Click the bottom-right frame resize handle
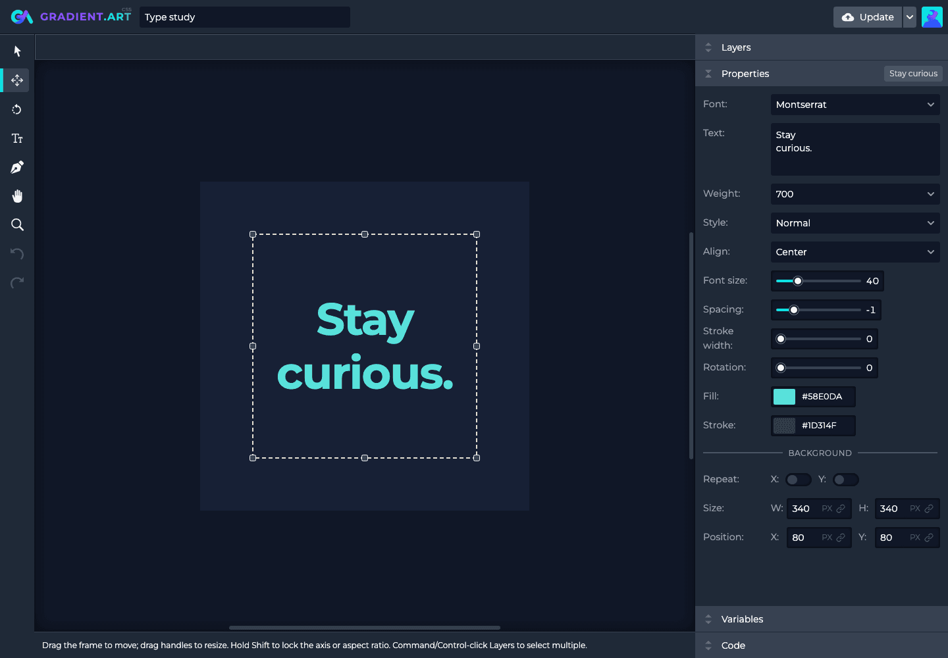The image size is (948, 658). click(477, 458)
